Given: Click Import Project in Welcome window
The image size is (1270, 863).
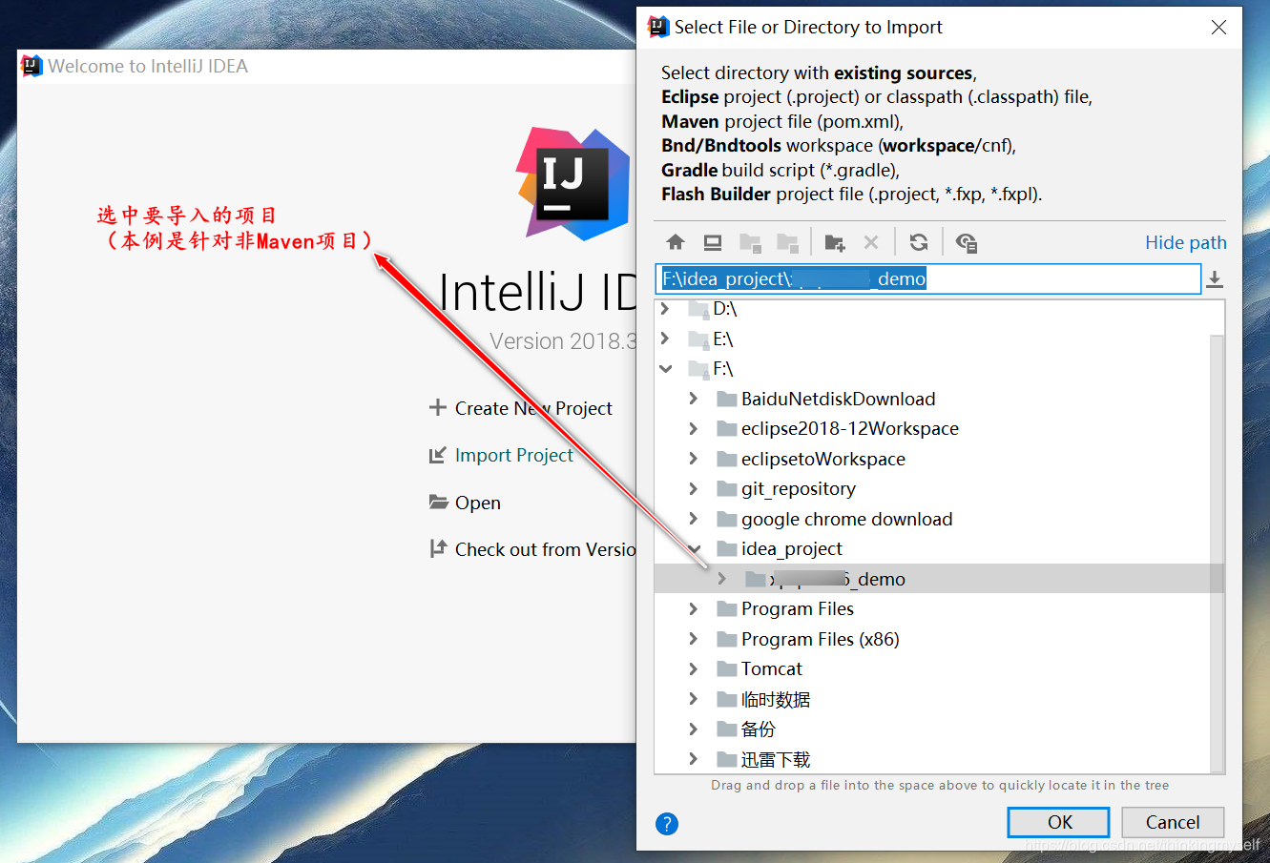Looking at the screenshot, I should tap(513, 455).
